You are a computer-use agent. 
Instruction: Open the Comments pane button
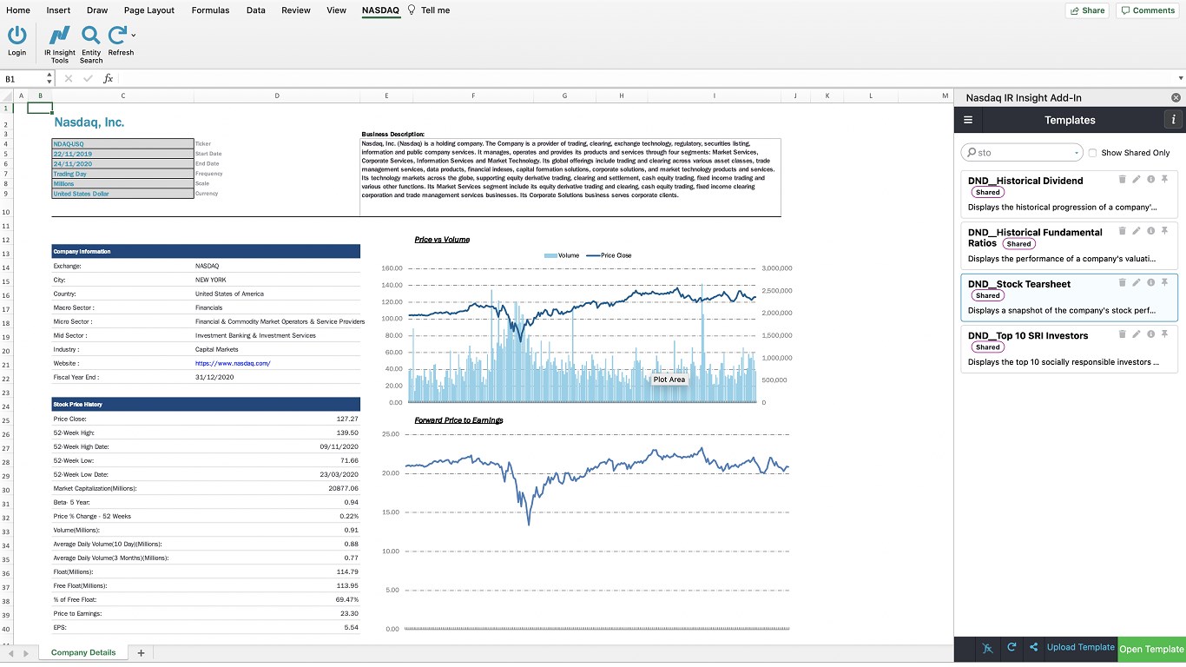pyautogui.click(x=1148, y=10)
